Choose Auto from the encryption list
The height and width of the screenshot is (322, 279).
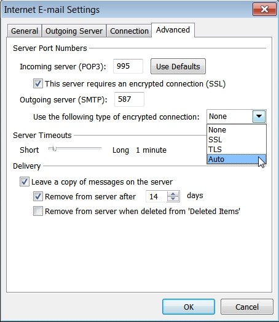point(237,159)
